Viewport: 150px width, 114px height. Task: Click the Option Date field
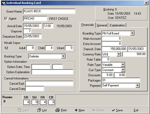pyautogui.click(x=41, y=67)
